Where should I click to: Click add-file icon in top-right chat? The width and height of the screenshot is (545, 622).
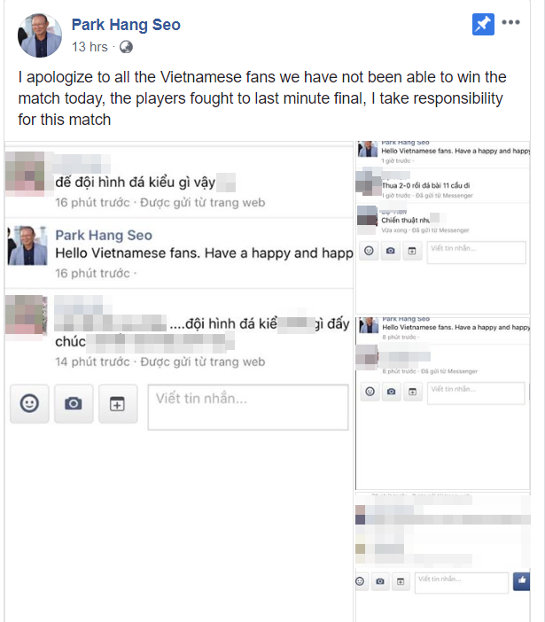[x=412, y=251]
